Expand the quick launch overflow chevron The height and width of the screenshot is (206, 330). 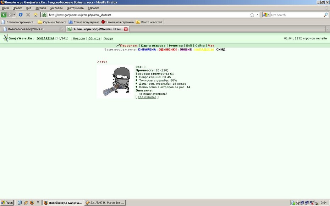coord(38,202)
